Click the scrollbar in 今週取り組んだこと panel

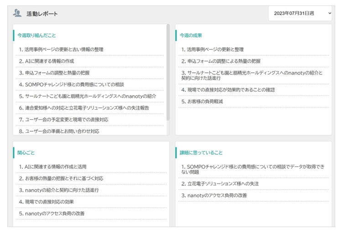coord(168,72)
